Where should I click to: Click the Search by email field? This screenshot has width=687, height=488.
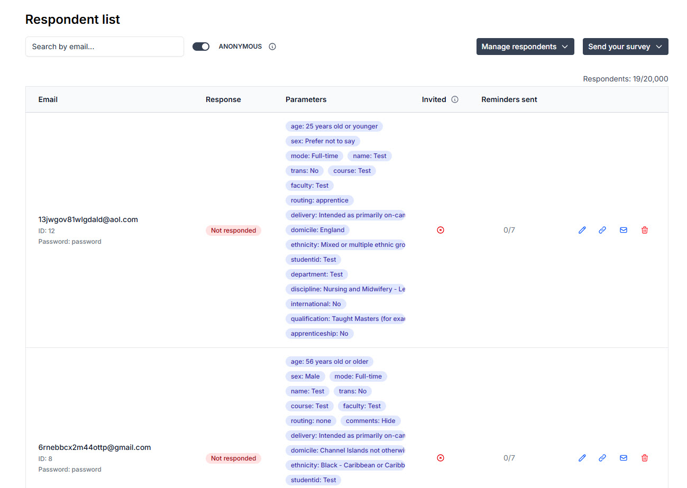[105, 47]
